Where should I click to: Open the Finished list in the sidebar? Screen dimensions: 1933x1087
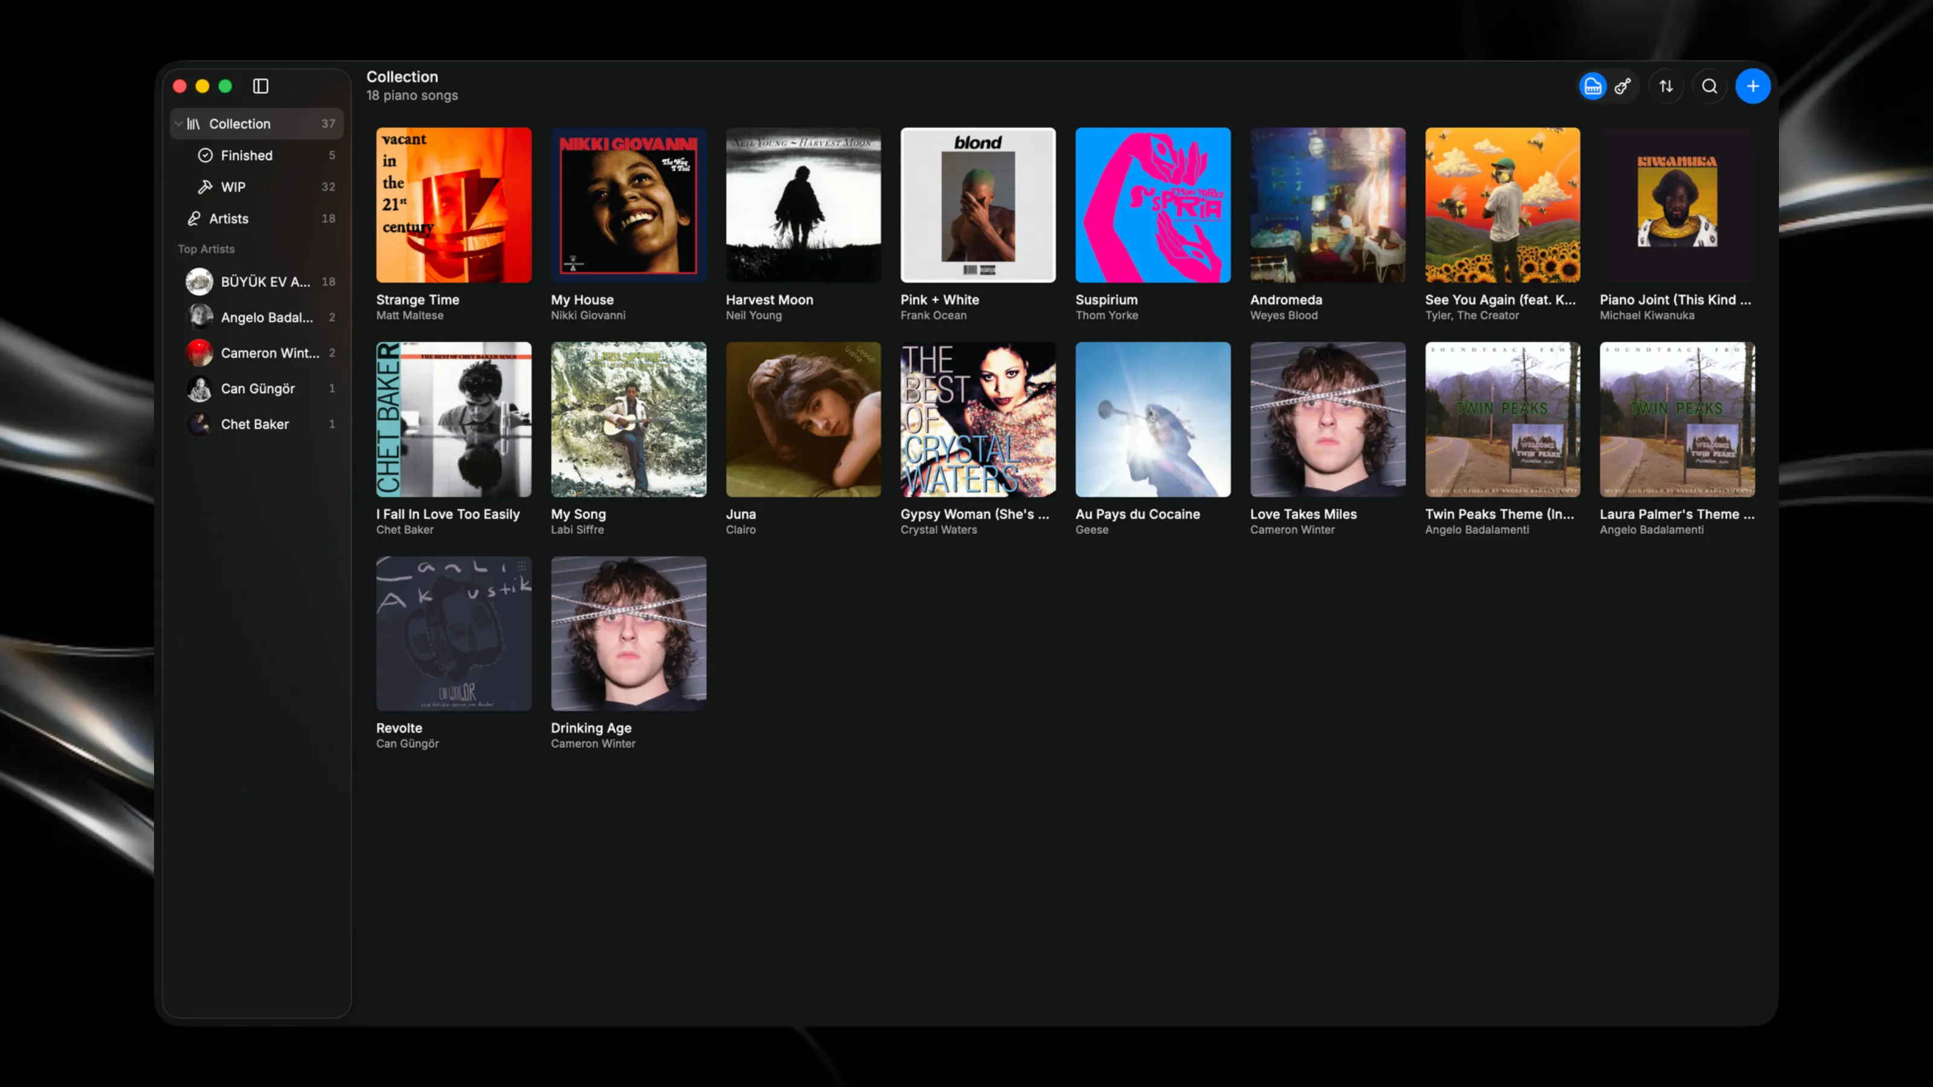pyautogui.click(x=257, y=155)
